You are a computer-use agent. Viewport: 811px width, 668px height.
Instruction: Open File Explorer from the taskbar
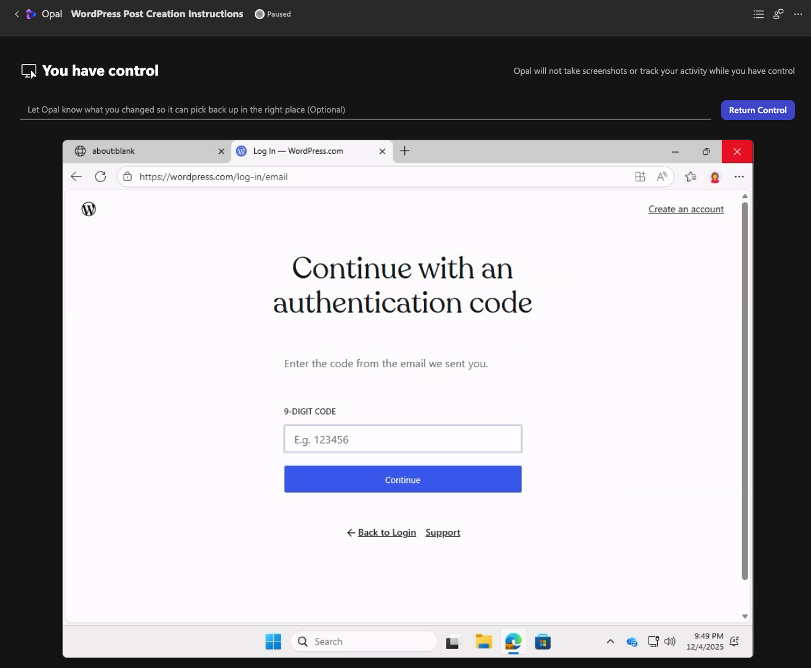(x=484, y=642)
